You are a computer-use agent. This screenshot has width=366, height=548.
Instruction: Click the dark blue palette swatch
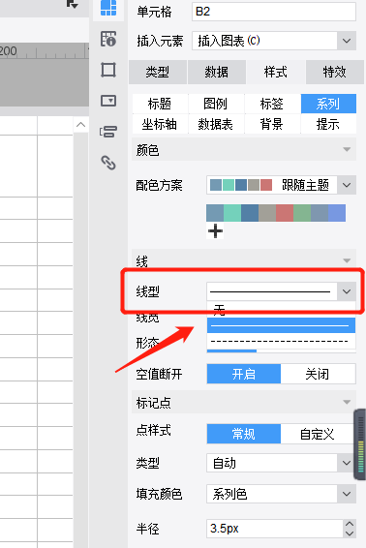pos(250,213)
